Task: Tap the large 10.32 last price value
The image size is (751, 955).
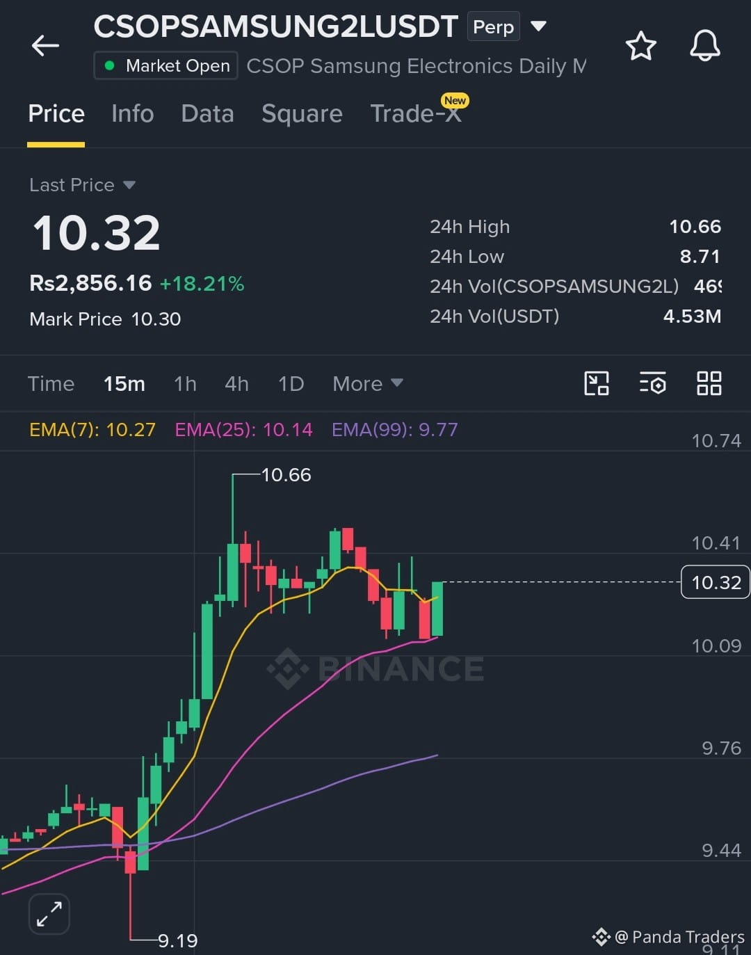Action: (96, 233)
